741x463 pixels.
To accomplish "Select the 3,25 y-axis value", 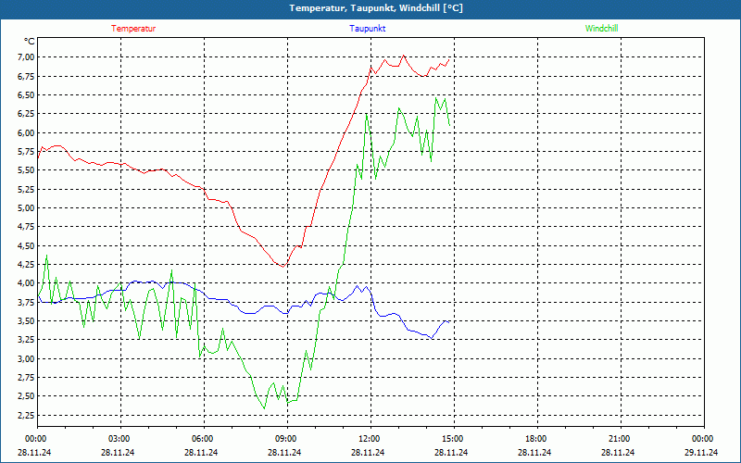I will (x=27, y=340).
